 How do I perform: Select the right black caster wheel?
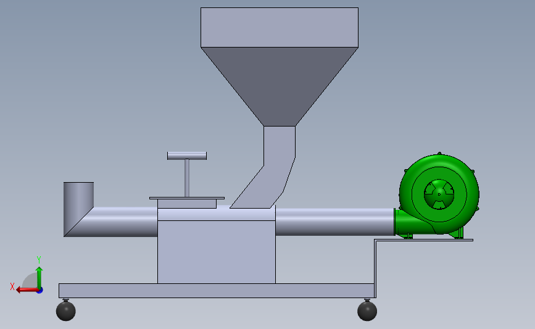[x=367, y=310]
